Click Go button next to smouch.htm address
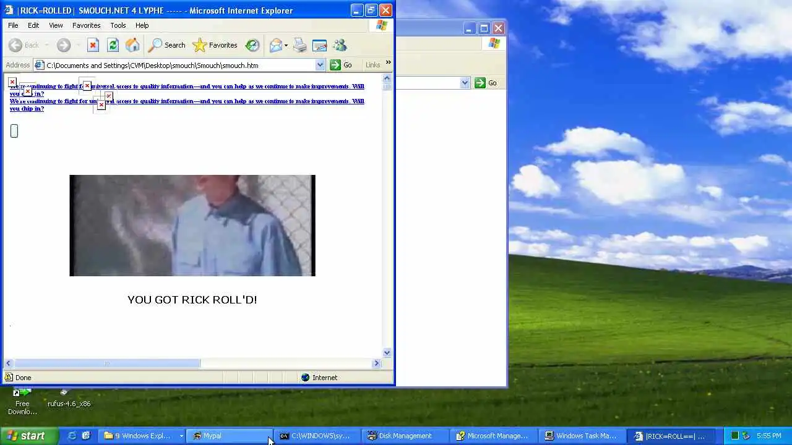The height and width of the screenshot is (445, 792). [341, 65]
